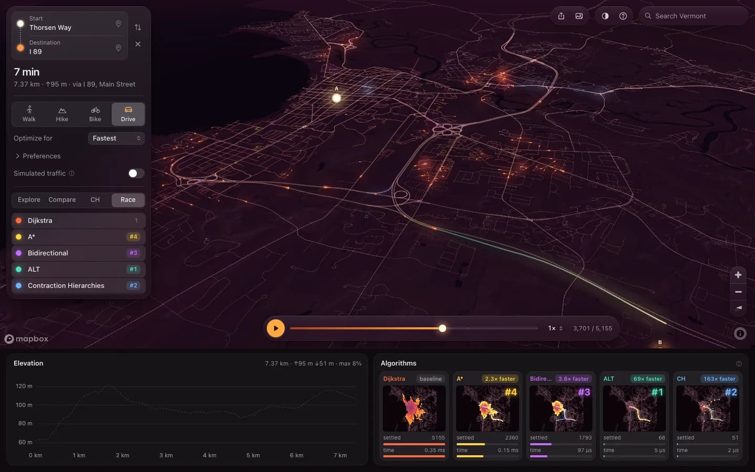755x472 pixels.
Task: Switch to the Race tab
Action: pyautogui.click(x=128, y=200)
